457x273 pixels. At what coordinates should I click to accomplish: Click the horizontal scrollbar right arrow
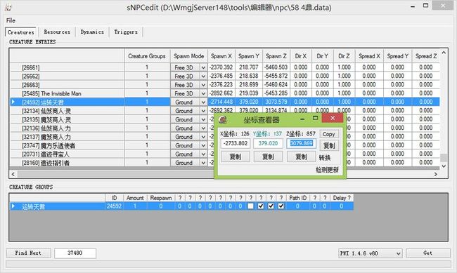[436, 174]
